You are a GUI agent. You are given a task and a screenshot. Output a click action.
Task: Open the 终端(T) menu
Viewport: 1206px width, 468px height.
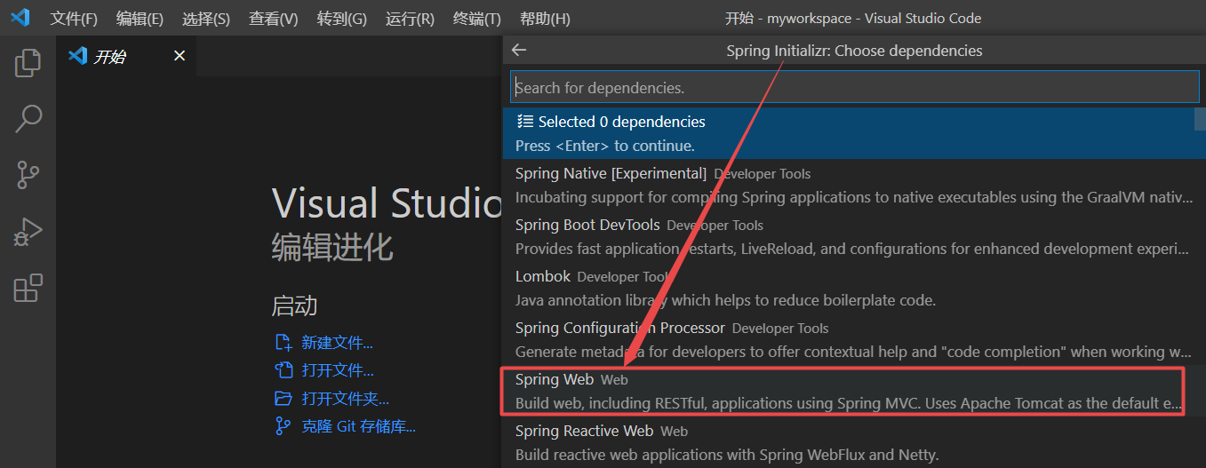pyautogui.click(x=476, y=18)
